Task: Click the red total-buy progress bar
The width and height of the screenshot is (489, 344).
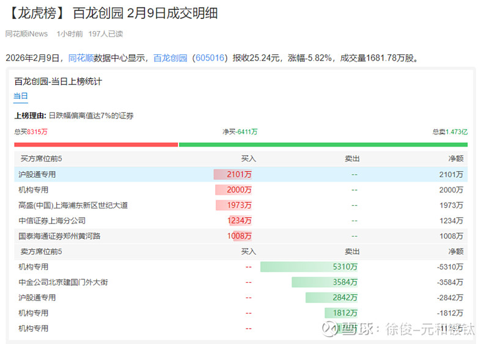Action: [96, 144]
